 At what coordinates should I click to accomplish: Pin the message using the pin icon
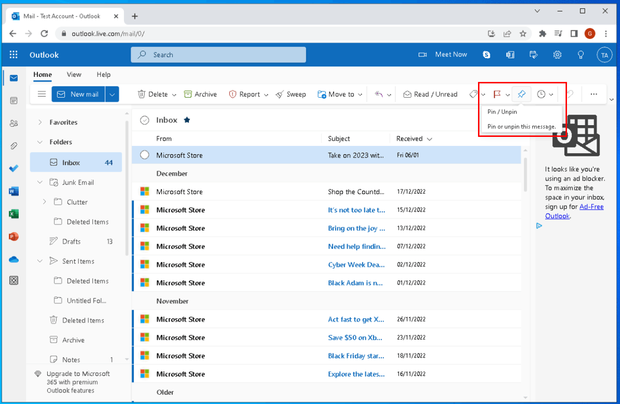[x=522, y=94]
